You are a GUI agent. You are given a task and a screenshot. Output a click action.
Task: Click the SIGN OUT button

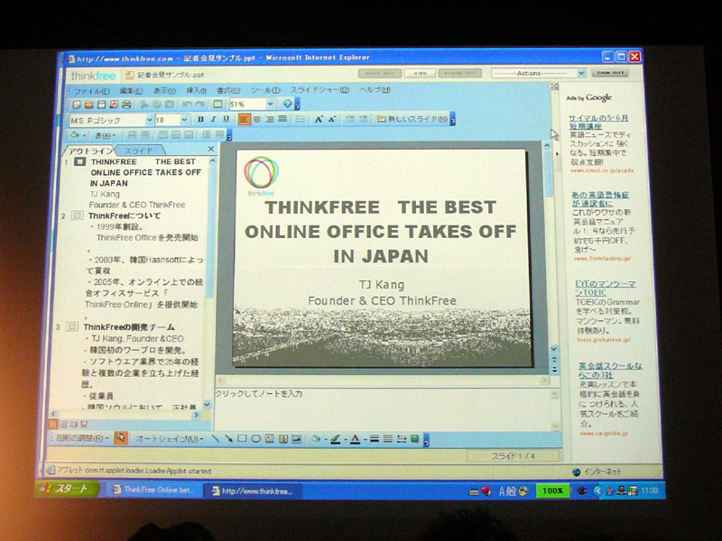[610, 73]
